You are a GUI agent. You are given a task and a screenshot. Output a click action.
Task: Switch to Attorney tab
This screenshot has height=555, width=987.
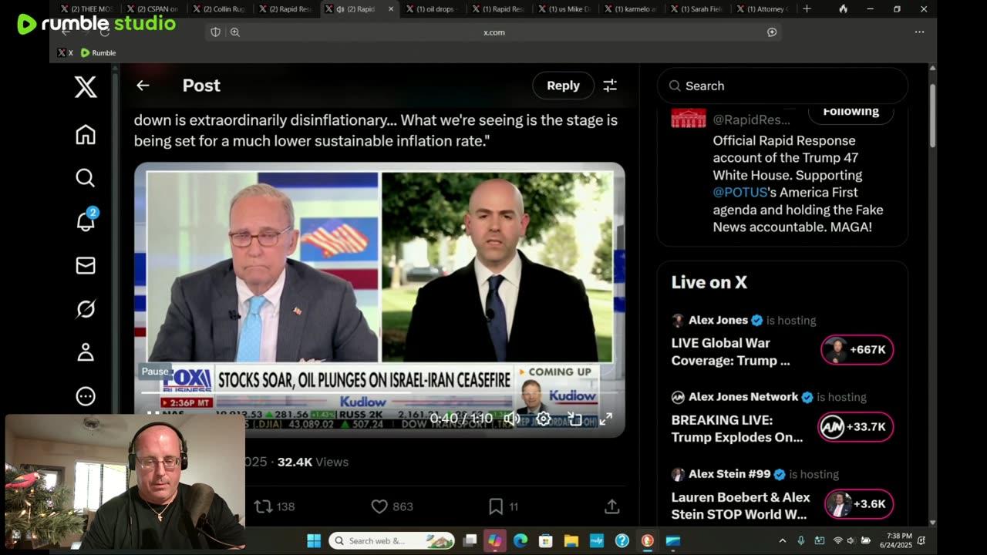(x=762, y=9)
